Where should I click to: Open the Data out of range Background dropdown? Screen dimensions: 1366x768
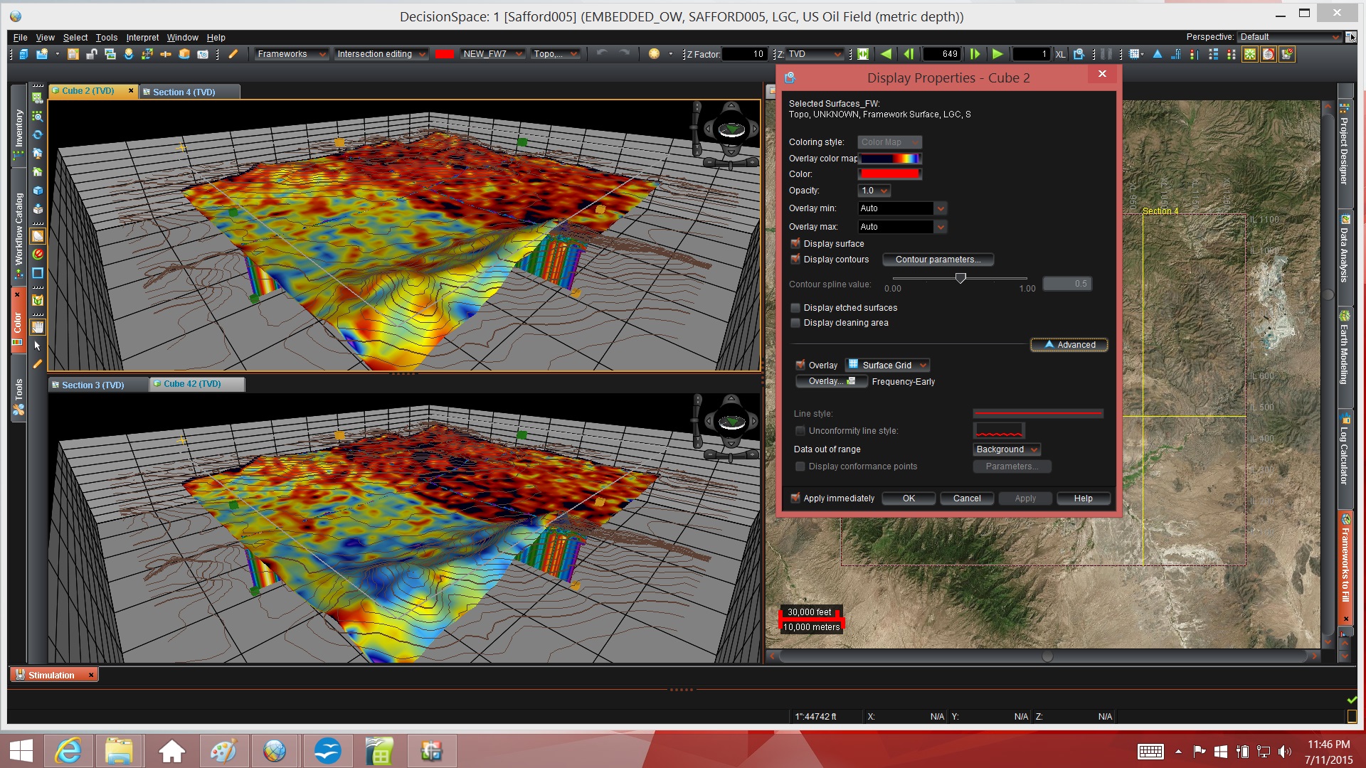(x=1007, y=449)
